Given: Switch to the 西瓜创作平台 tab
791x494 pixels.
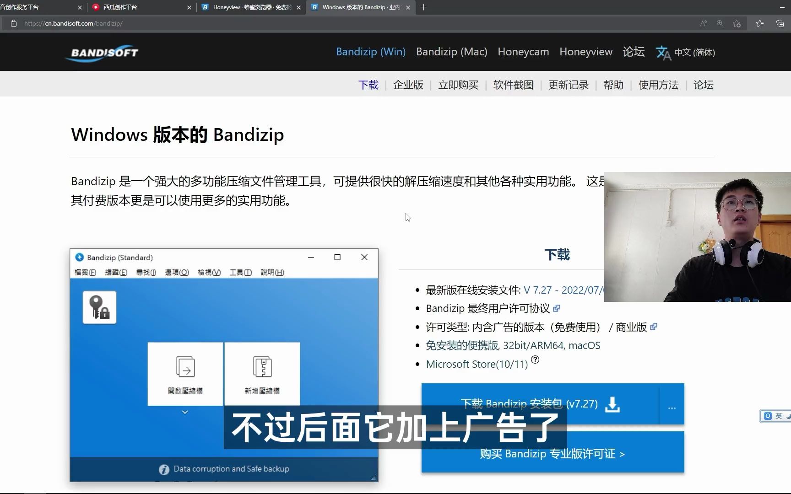Looking at the screenshot, I should (143, 7).
